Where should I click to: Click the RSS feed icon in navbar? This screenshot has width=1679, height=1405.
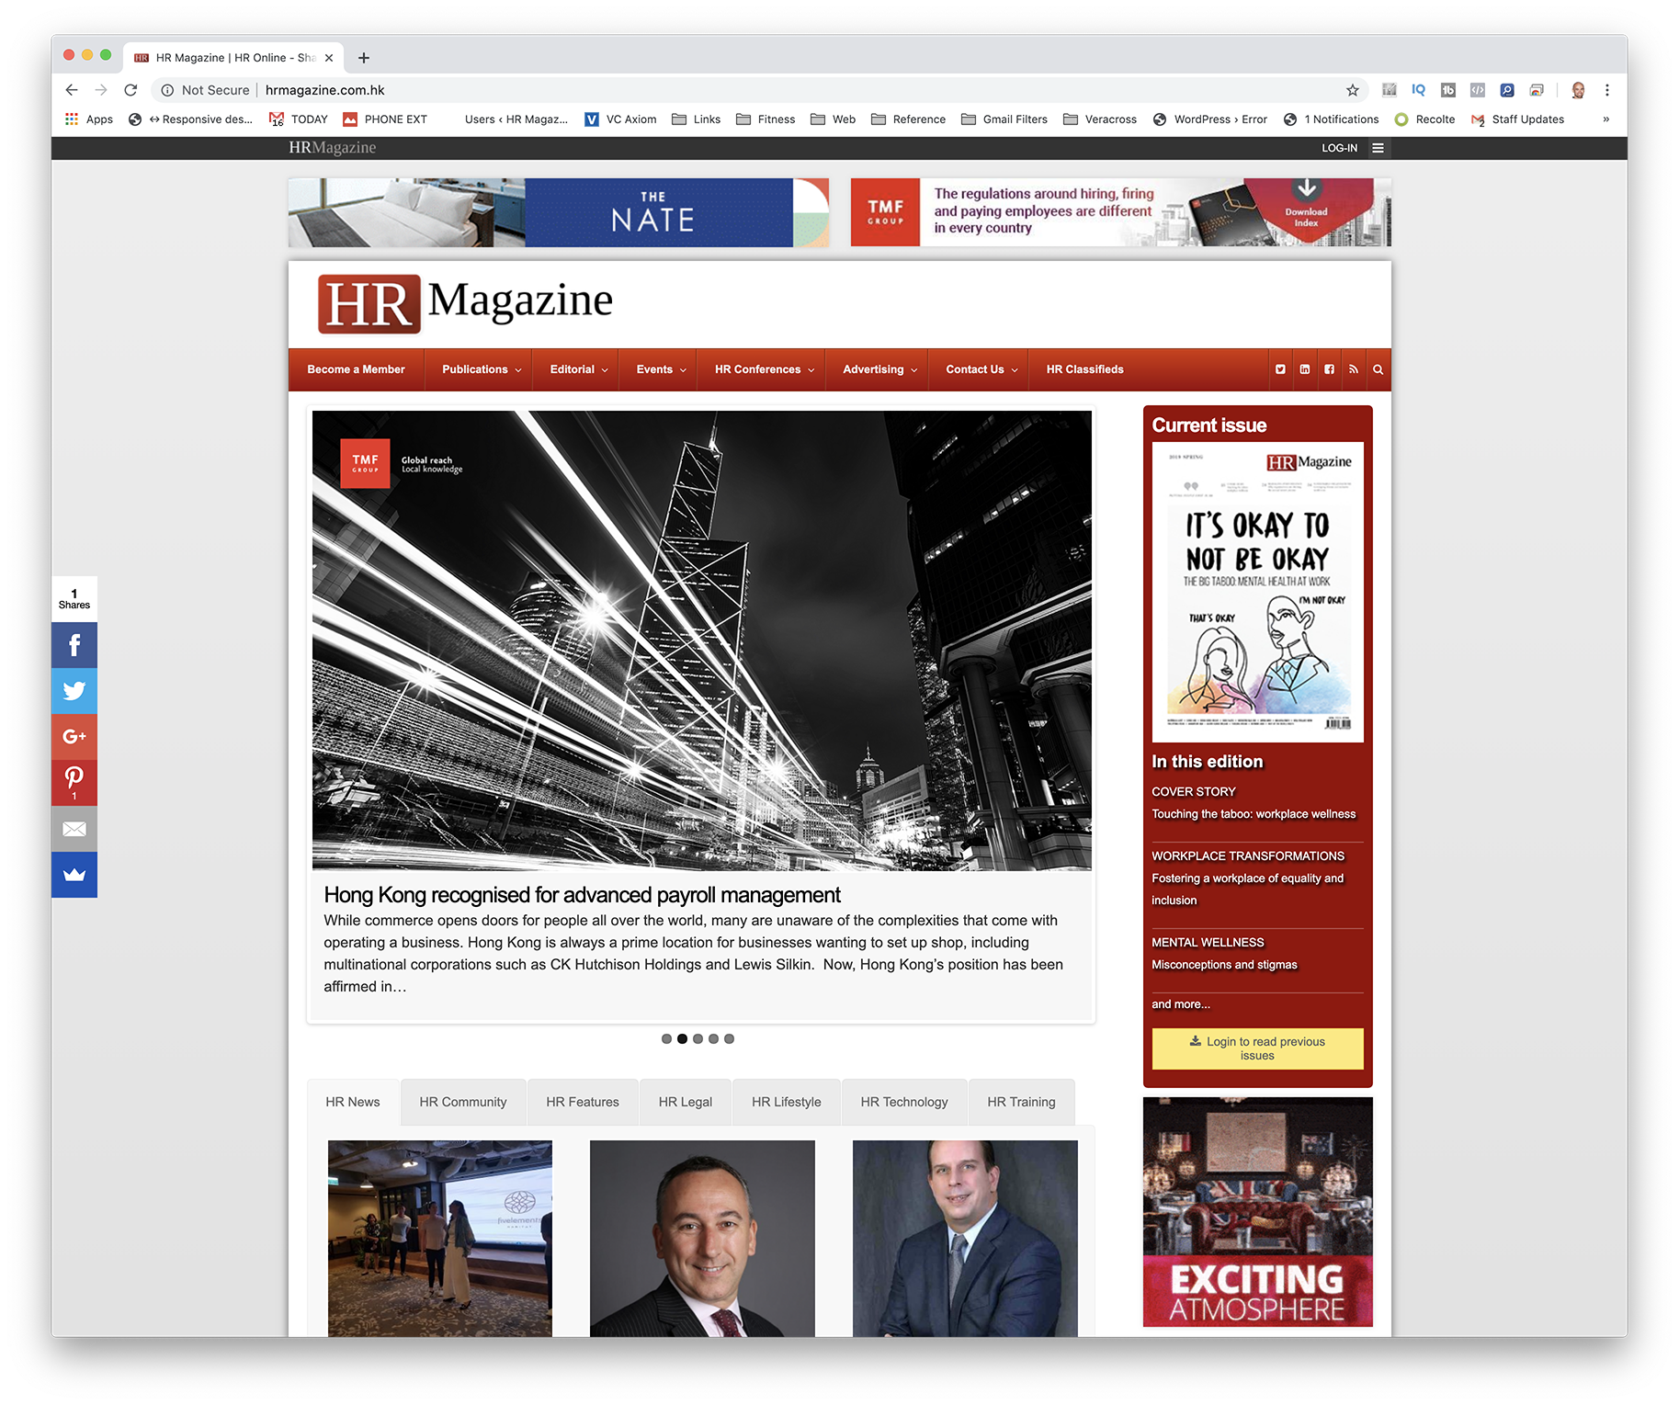click(x=1353, y=369)
